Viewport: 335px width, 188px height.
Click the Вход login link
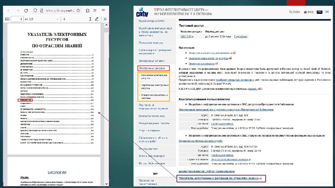309,12
